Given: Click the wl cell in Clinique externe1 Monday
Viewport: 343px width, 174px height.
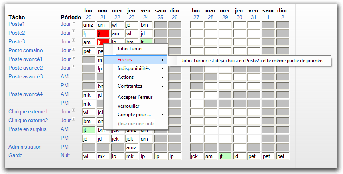Looking at the screenshot, I should coord(89,112).
